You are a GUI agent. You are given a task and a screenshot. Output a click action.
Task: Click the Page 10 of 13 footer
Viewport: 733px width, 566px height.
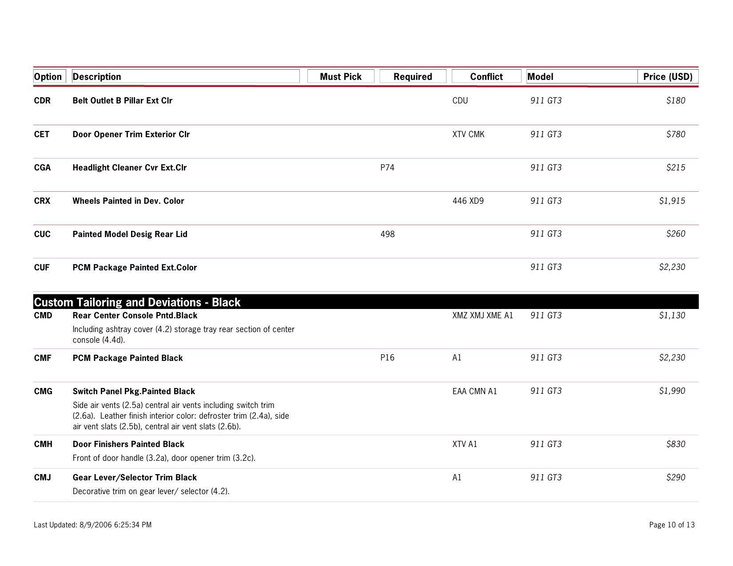[x=672, y=525]
